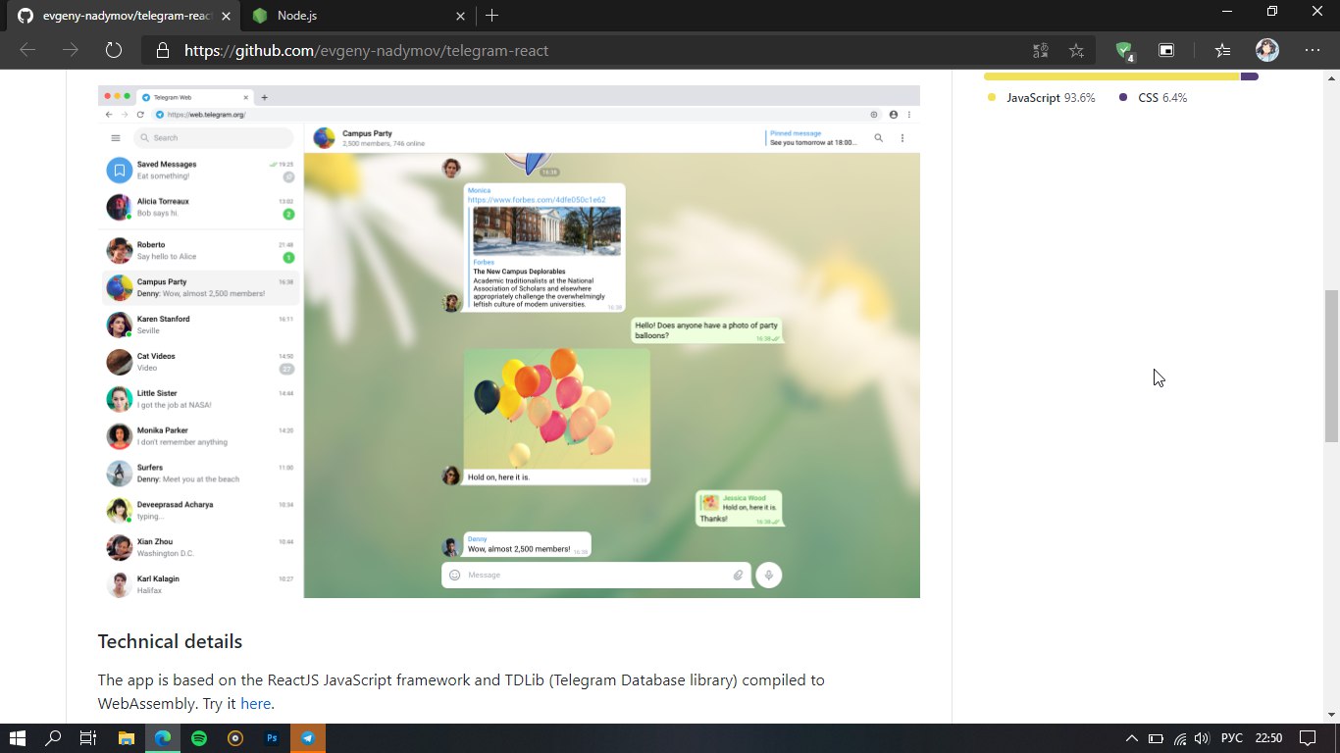This screenshot has width=1340, height=753.
Task: Open Windows taskbar search
Action: [x=54, y=738]
